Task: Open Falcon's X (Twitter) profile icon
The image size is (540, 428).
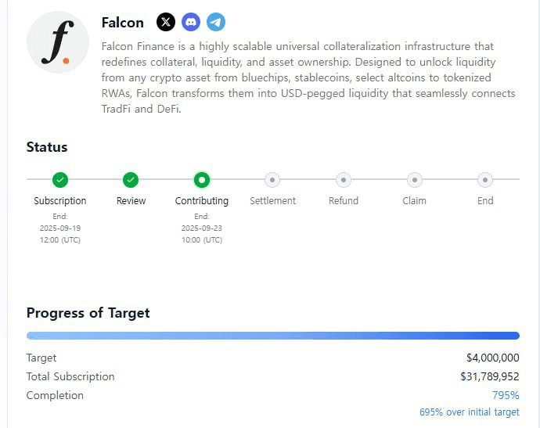Action: 166,22
